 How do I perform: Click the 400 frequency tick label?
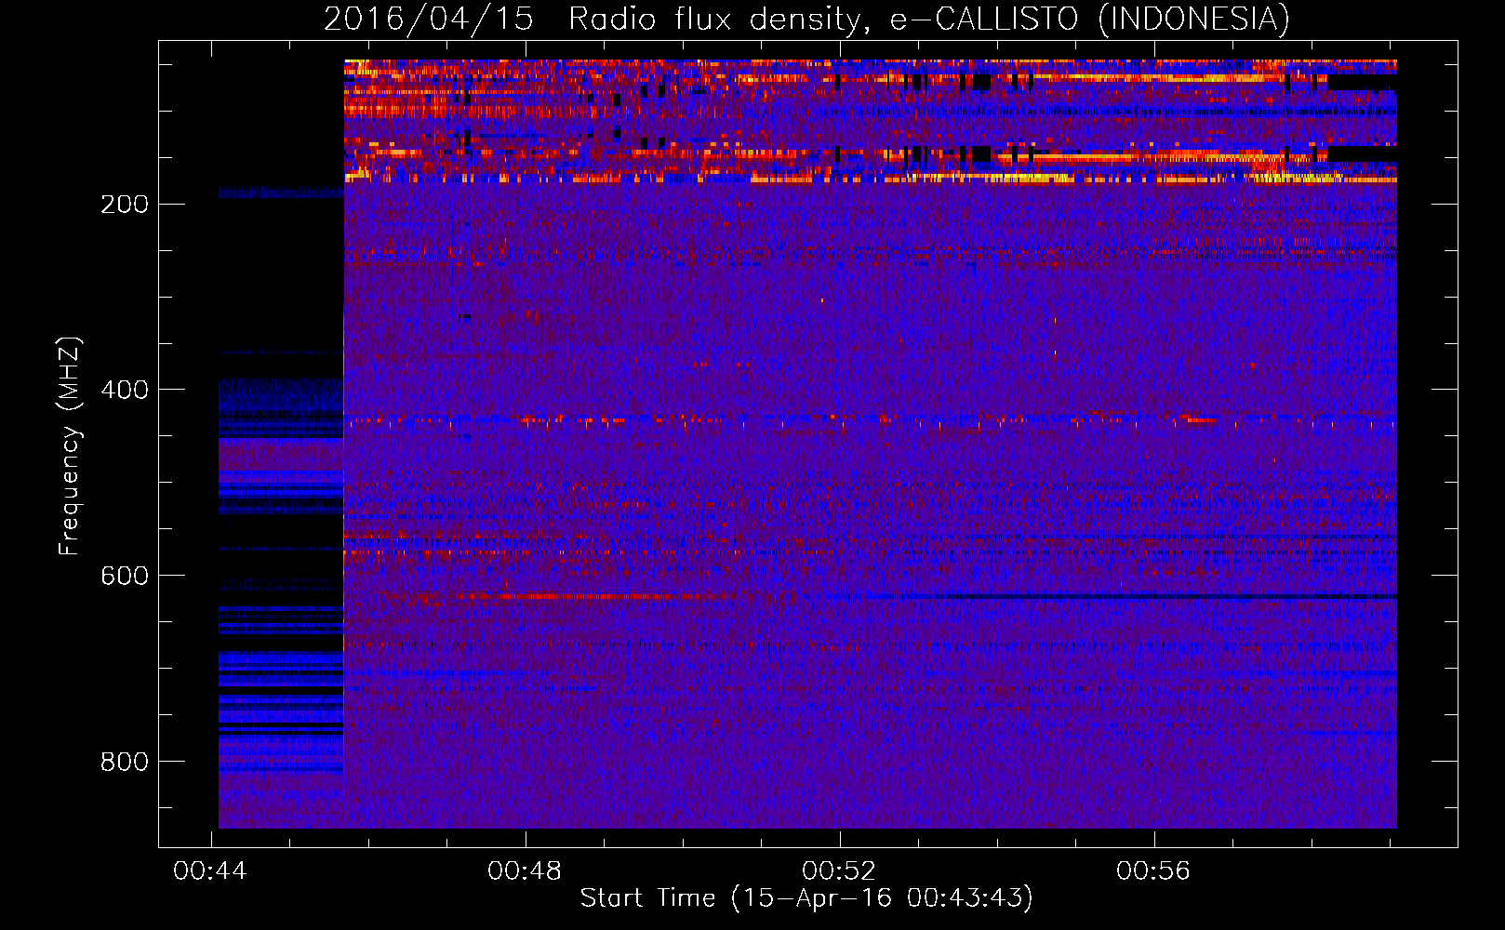[124, 390]
